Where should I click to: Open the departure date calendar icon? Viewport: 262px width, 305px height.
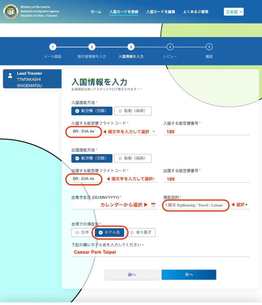(x=153, y=205)
